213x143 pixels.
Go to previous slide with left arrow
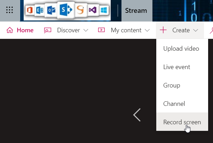coord(137,115)
